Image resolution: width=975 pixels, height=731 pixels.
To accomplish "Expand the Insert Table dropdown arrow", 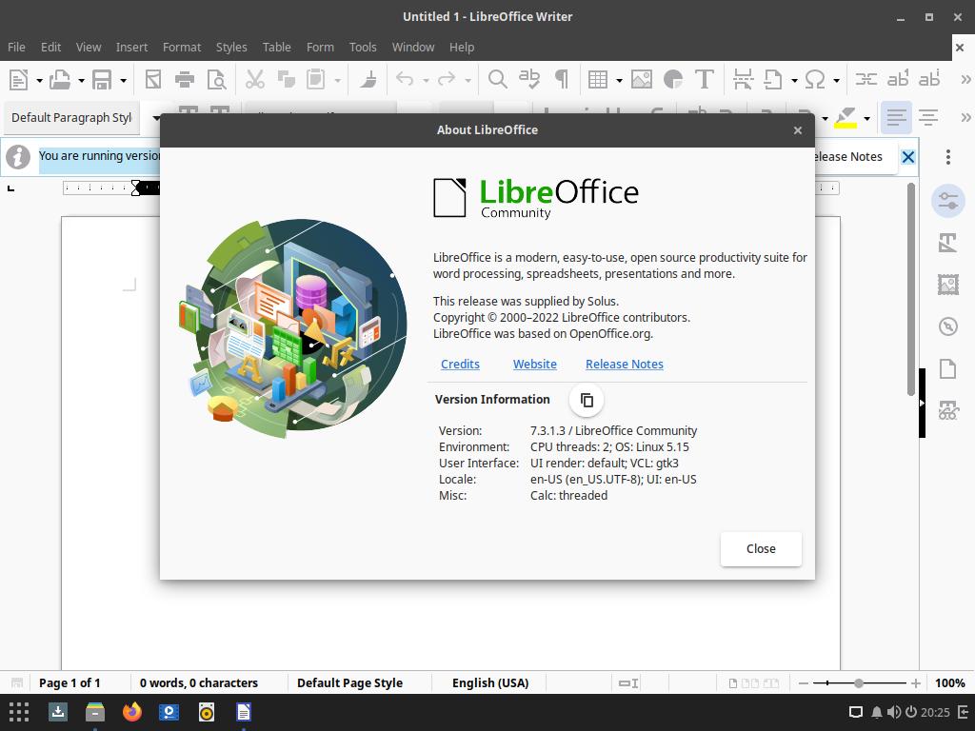I will (x=619, y=80).
